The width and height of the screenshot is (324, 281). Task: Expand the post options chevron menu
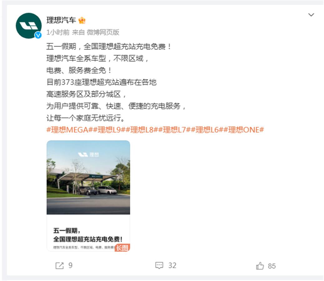coord(311,15)
